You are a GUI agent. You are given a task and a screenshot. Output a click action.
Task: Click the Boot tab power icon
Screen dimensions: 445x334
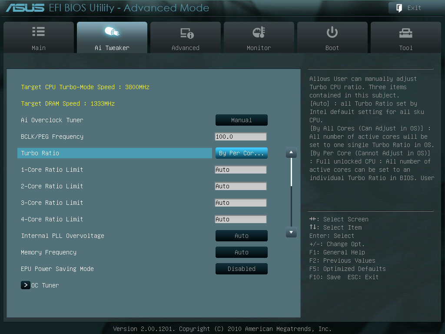point(332,32)
